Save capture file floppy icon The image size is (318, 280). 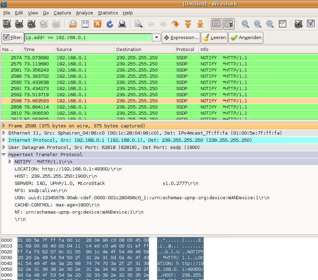pos(85,24)
